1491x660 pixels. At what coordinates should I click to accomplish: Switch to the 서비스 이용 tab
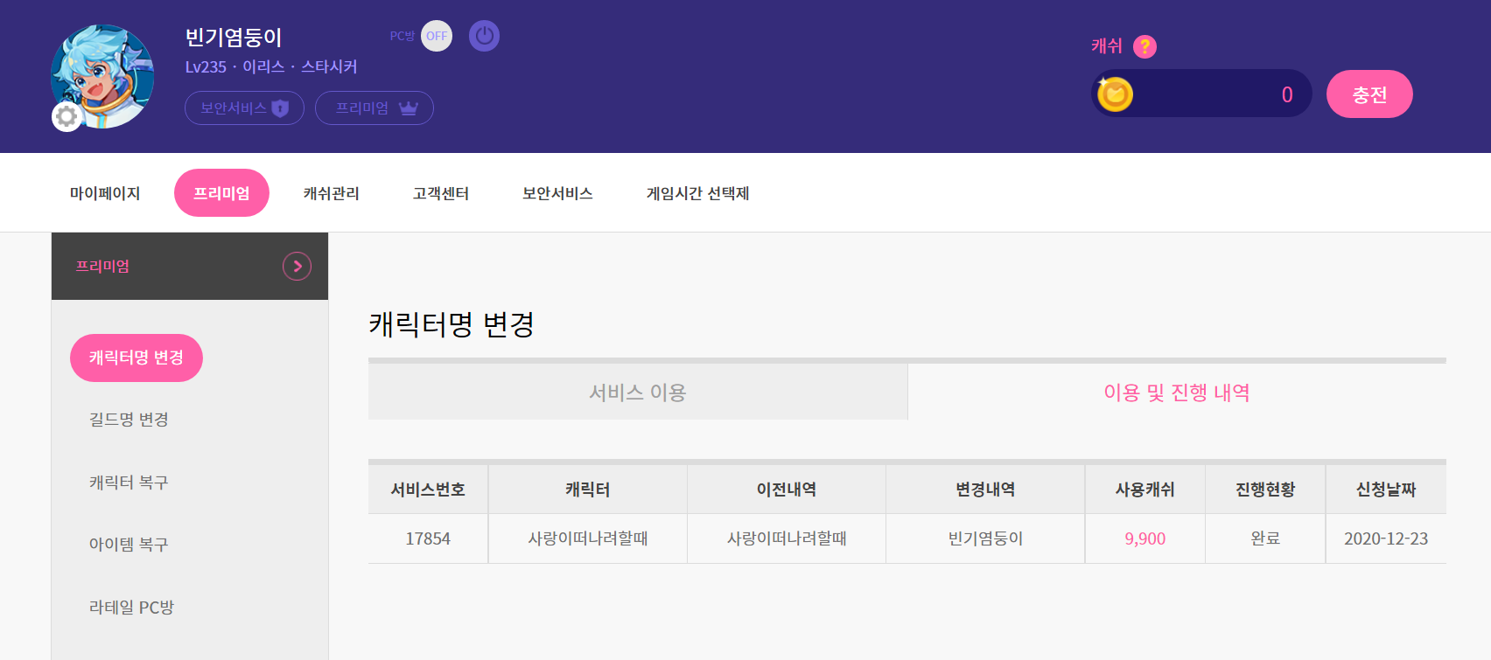638,393
